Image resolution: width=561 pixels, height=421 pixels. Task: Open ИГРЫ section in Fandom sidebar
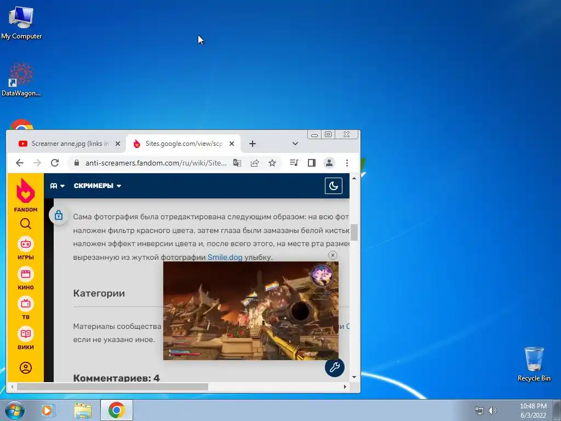tap(26, 248)
